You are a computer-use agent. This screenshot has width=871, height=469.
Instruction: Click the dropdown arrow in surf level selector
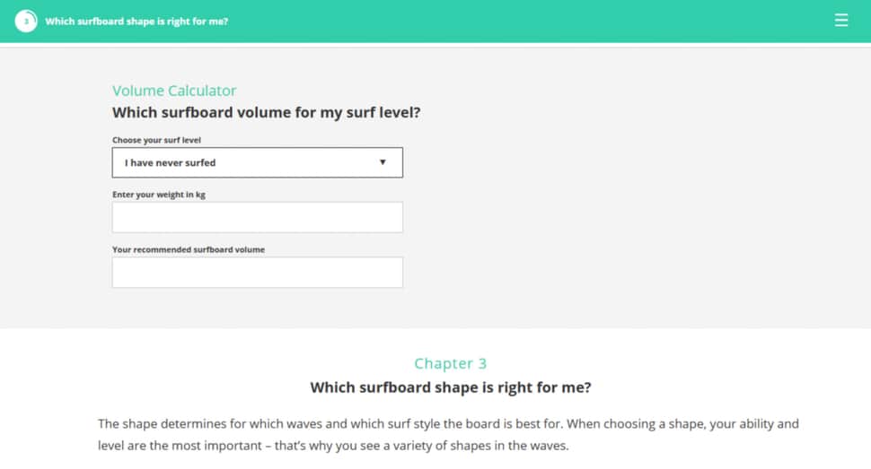click(x=383, y=162)
